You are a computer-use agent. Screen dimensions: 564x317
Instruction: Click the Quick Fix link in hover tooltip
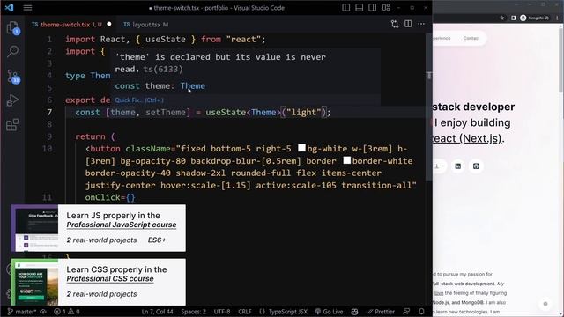[139, 100]
